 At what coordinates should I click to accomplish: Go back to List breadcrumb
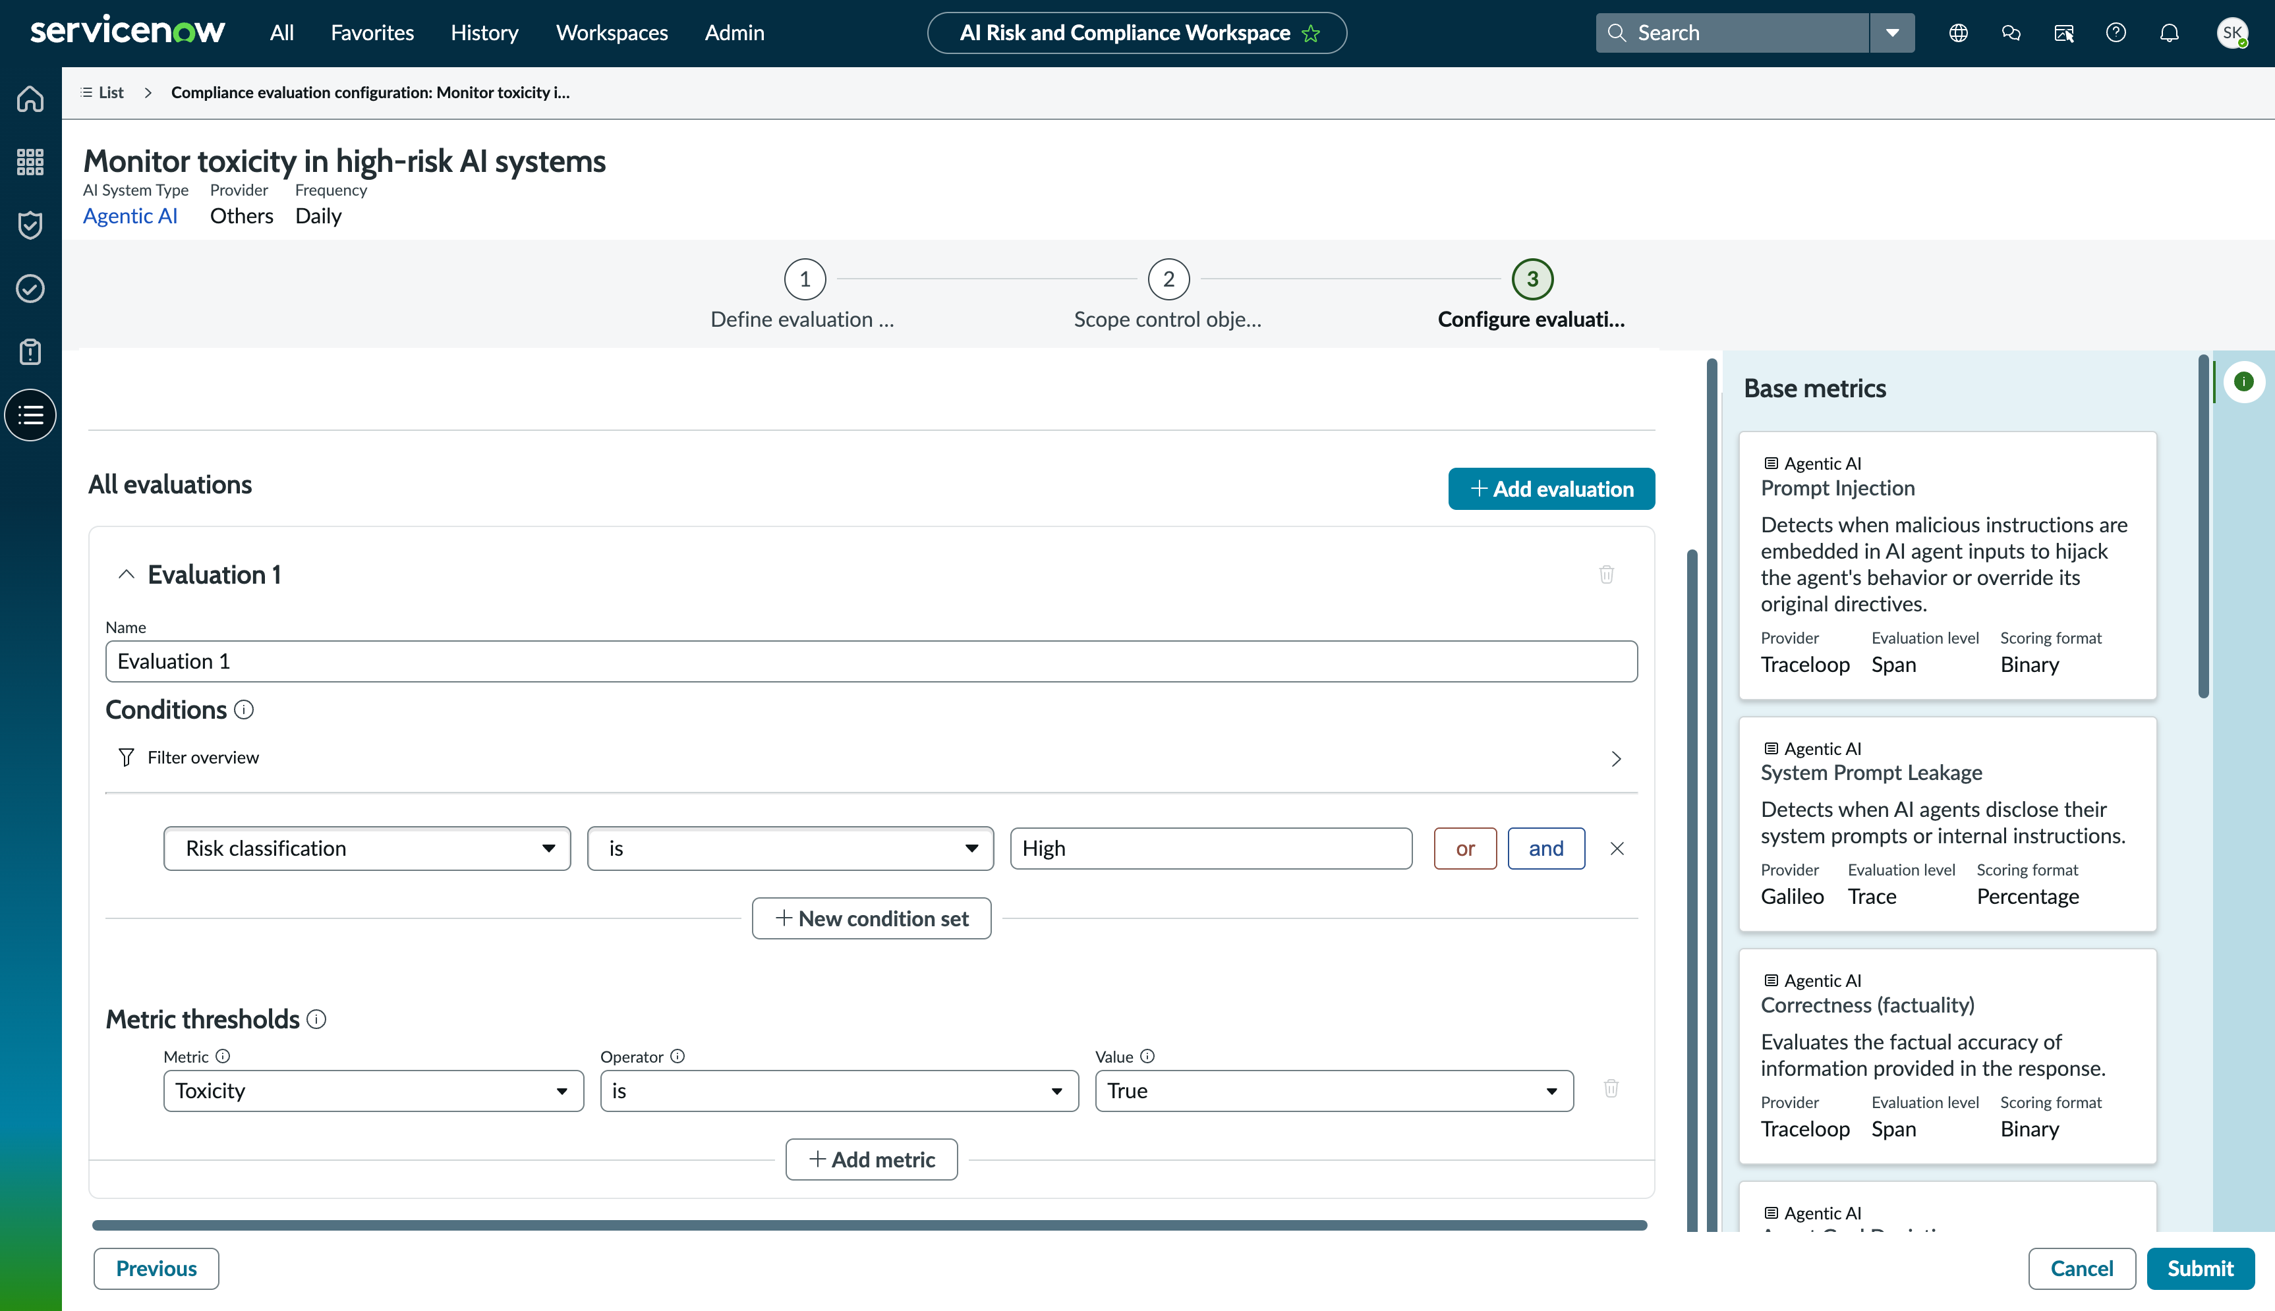click(x=101, y=93)
